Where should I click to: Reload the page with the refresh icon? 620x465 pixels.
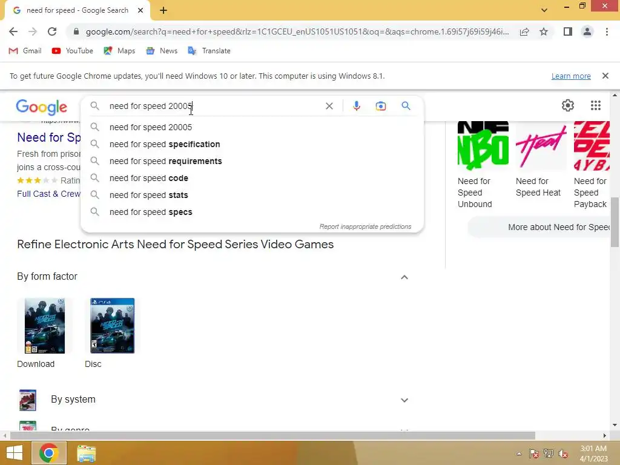coord(52,31)
